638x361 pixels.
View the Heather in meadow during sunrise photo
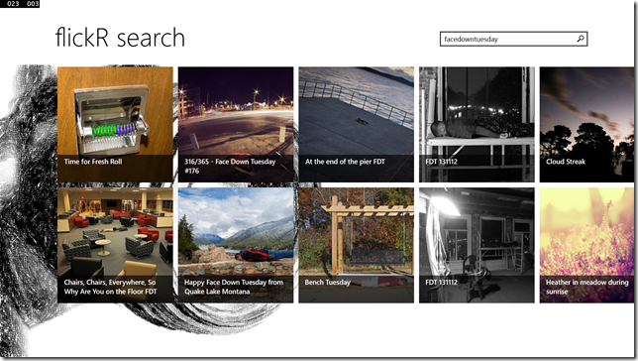pos(586,245)
